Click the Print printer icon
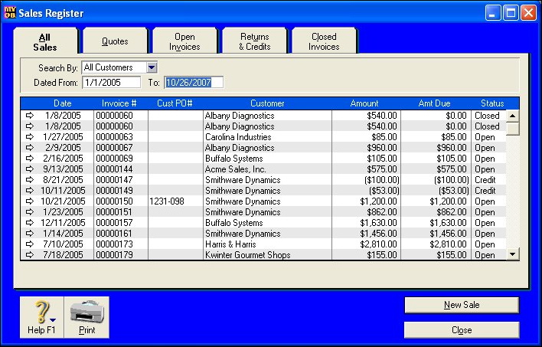This screenshot has height=347, width=542. (x=87, y=317)
